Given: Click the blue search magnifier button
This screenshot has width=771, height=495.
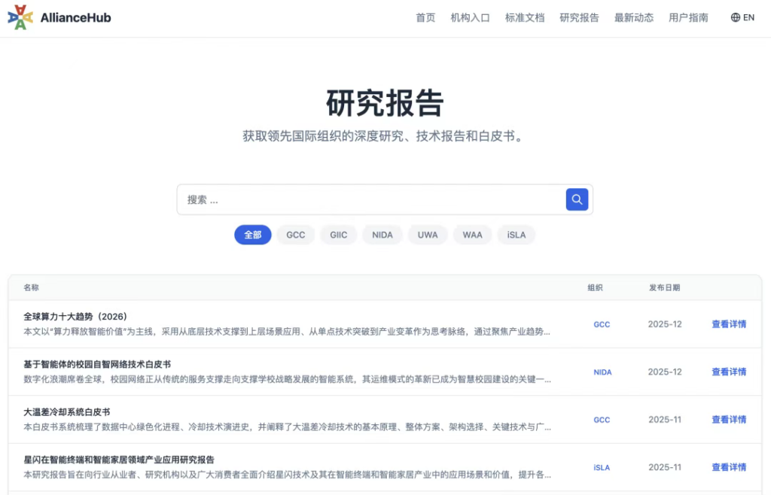Looking at the screenshot, I should coord(577,199).
